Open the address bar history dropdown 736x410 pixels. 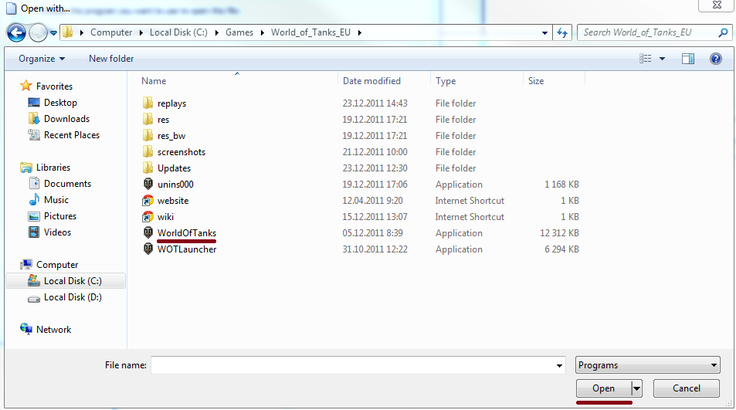[544, 33]
